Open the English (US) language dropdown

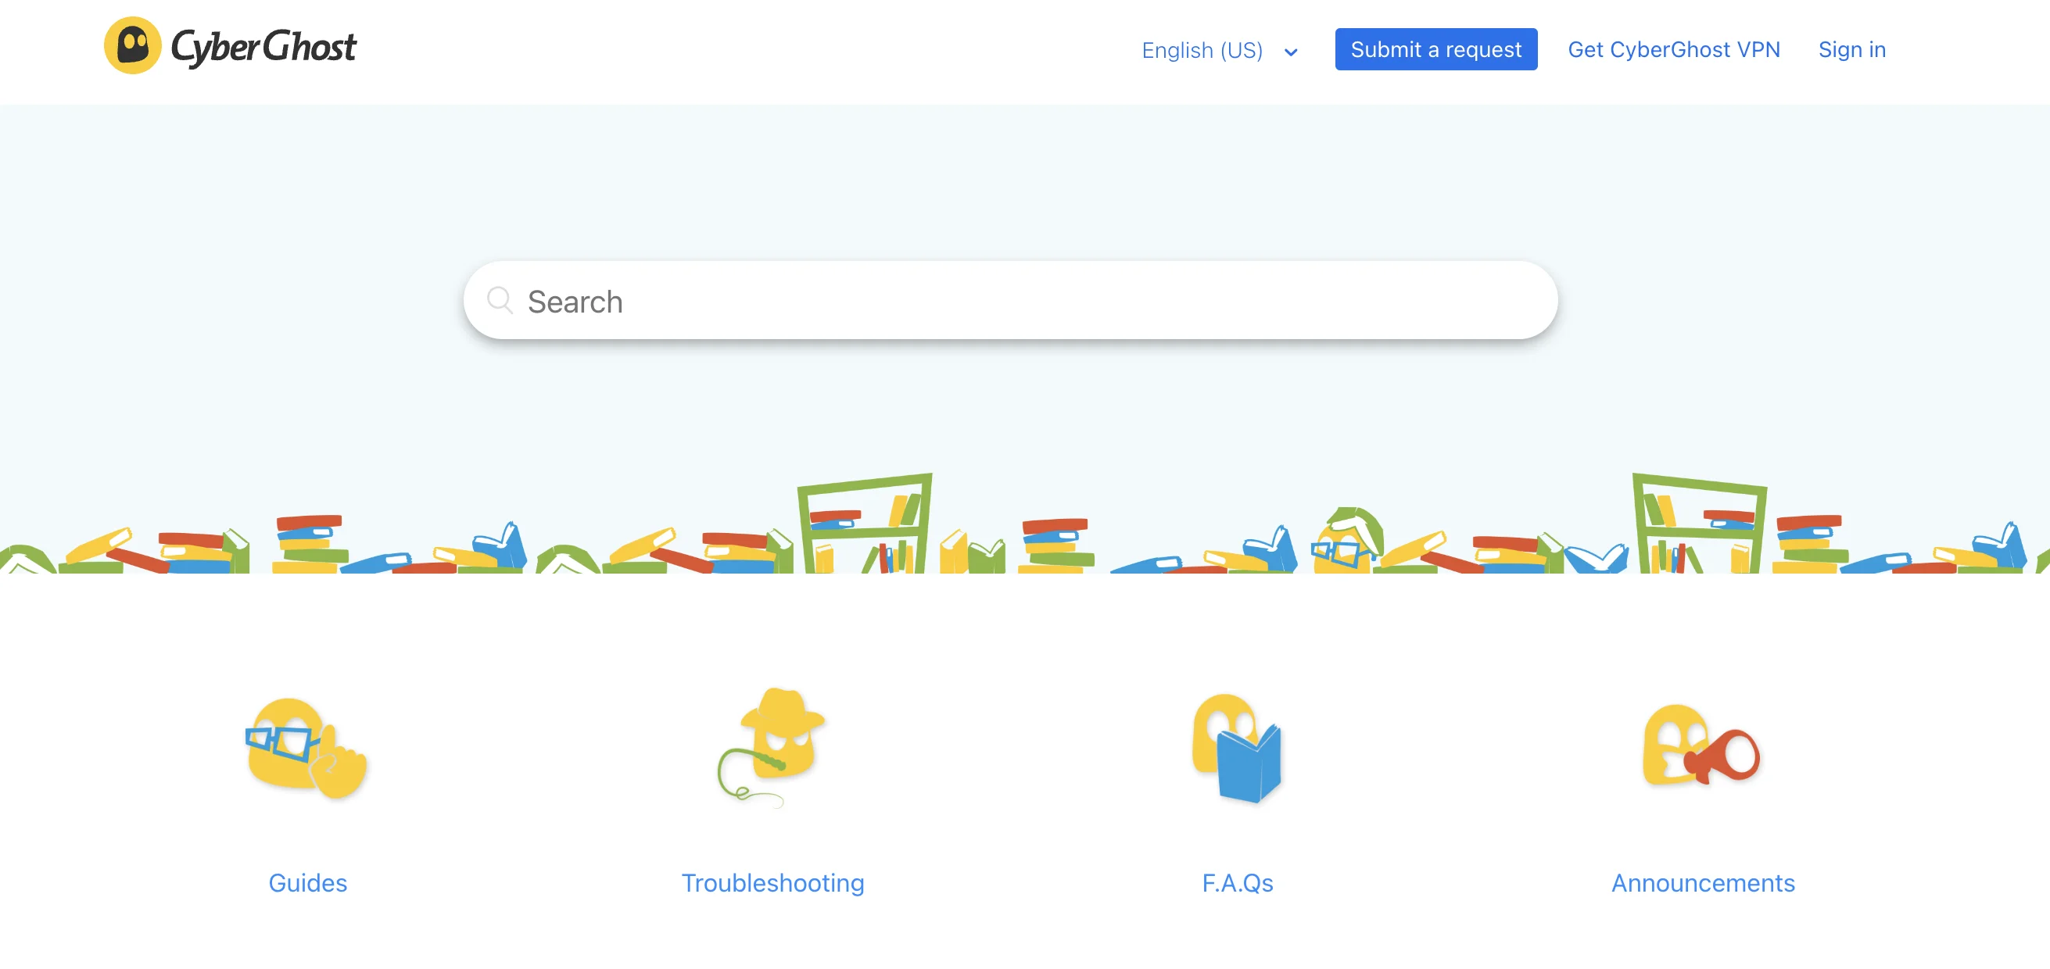(x=1202, y=50)
